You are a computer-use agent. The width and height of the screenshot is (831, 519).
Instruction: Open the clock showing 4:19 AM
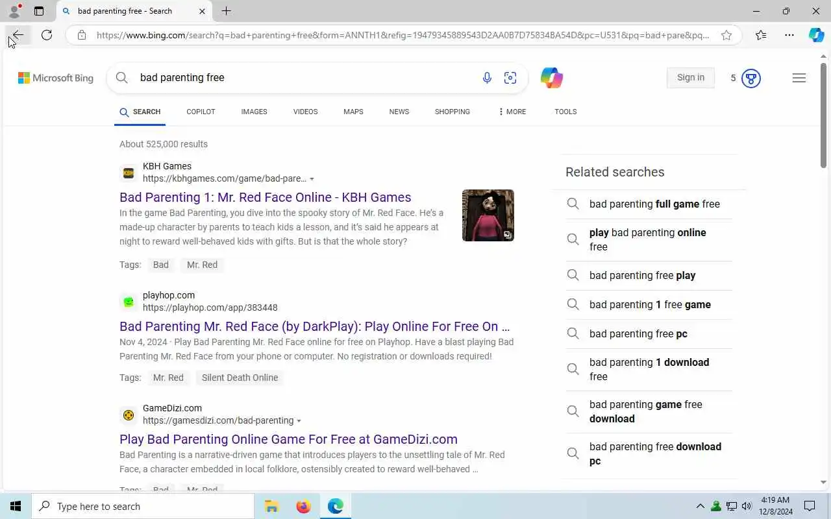pos(775,506)
